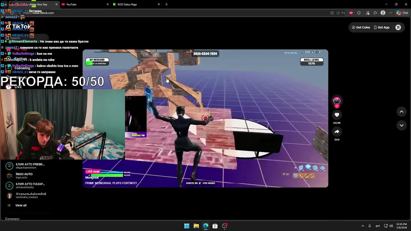Image resolution: width=411 pixels, height=231 pixels.
Task: Go to next video down chevron
Action: click(401, 125)
